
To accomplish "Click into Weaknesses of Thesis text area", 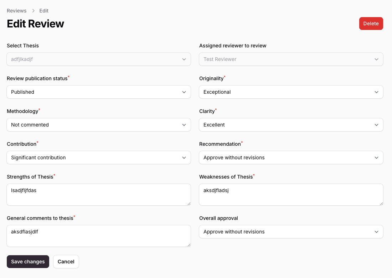I will [291, 195].
